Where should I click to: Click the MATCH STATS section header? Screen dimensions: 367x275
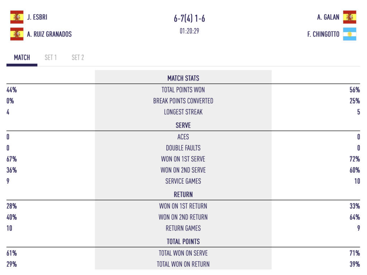183,78
